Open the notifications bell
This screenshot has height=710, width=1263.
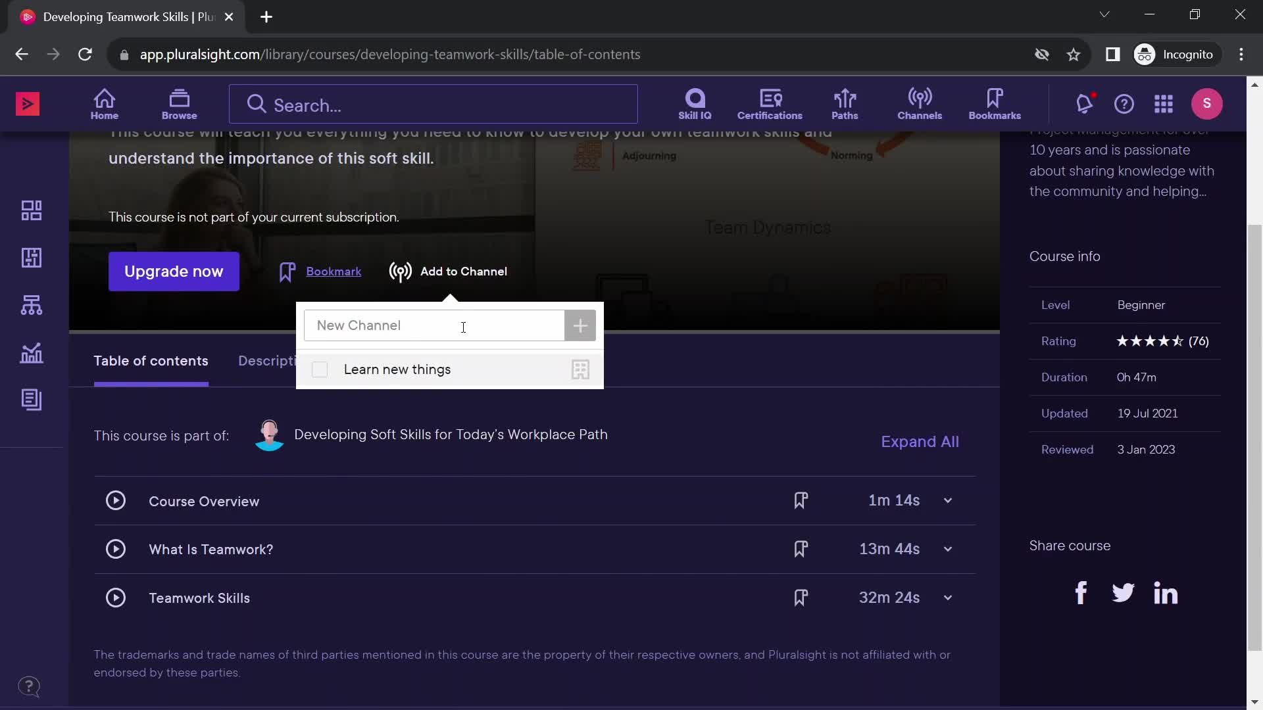[1084, 103]
